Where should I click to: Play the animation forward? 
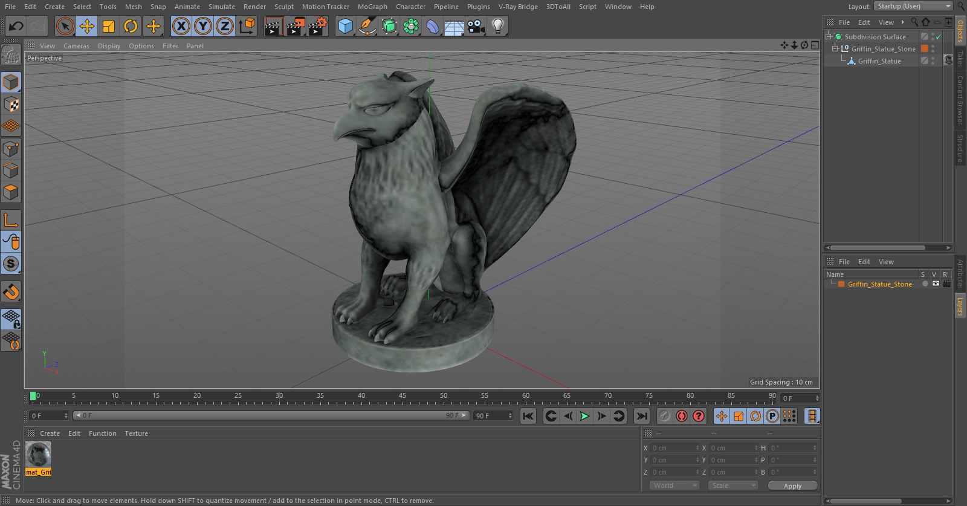pyautogui.click(x=584, y=416)
